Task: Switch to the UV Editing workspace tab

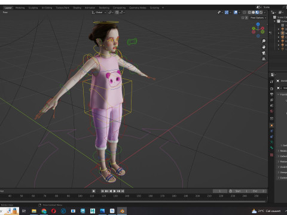Action: [x=47, y=8]
